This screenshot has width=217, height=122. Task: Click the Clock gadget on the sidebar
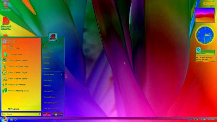pyautogui.click(x=205, y=35)
